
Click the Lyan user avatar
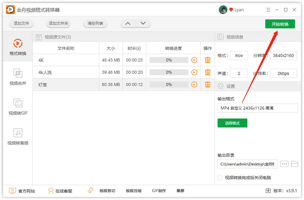[223, 10]
